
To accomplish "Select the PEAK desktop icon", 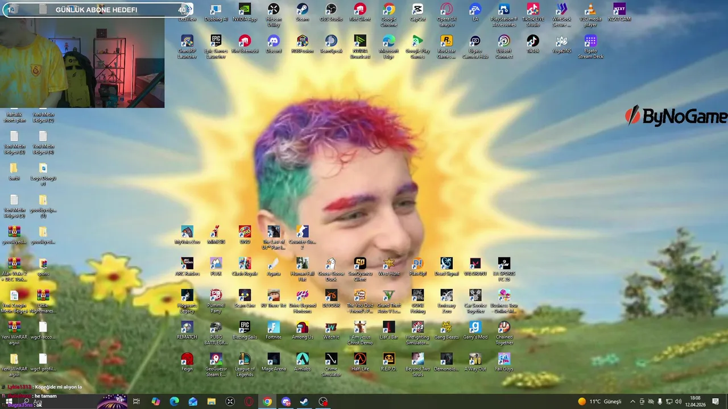I will 216,267.
